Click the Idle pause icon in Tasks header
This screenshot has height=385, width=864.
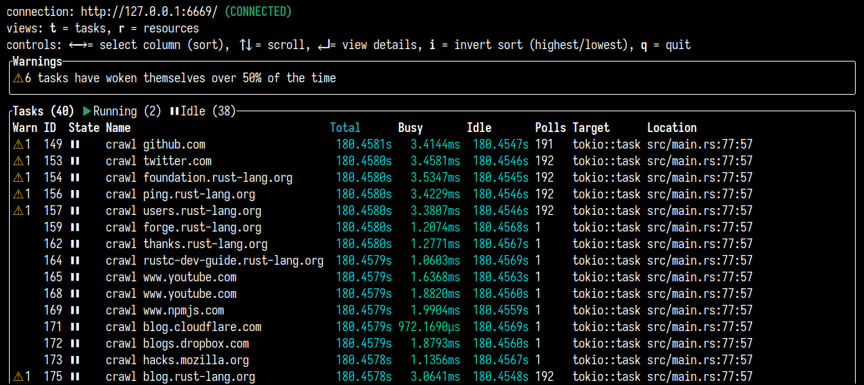pyautogui.click(x=174, y=111)
